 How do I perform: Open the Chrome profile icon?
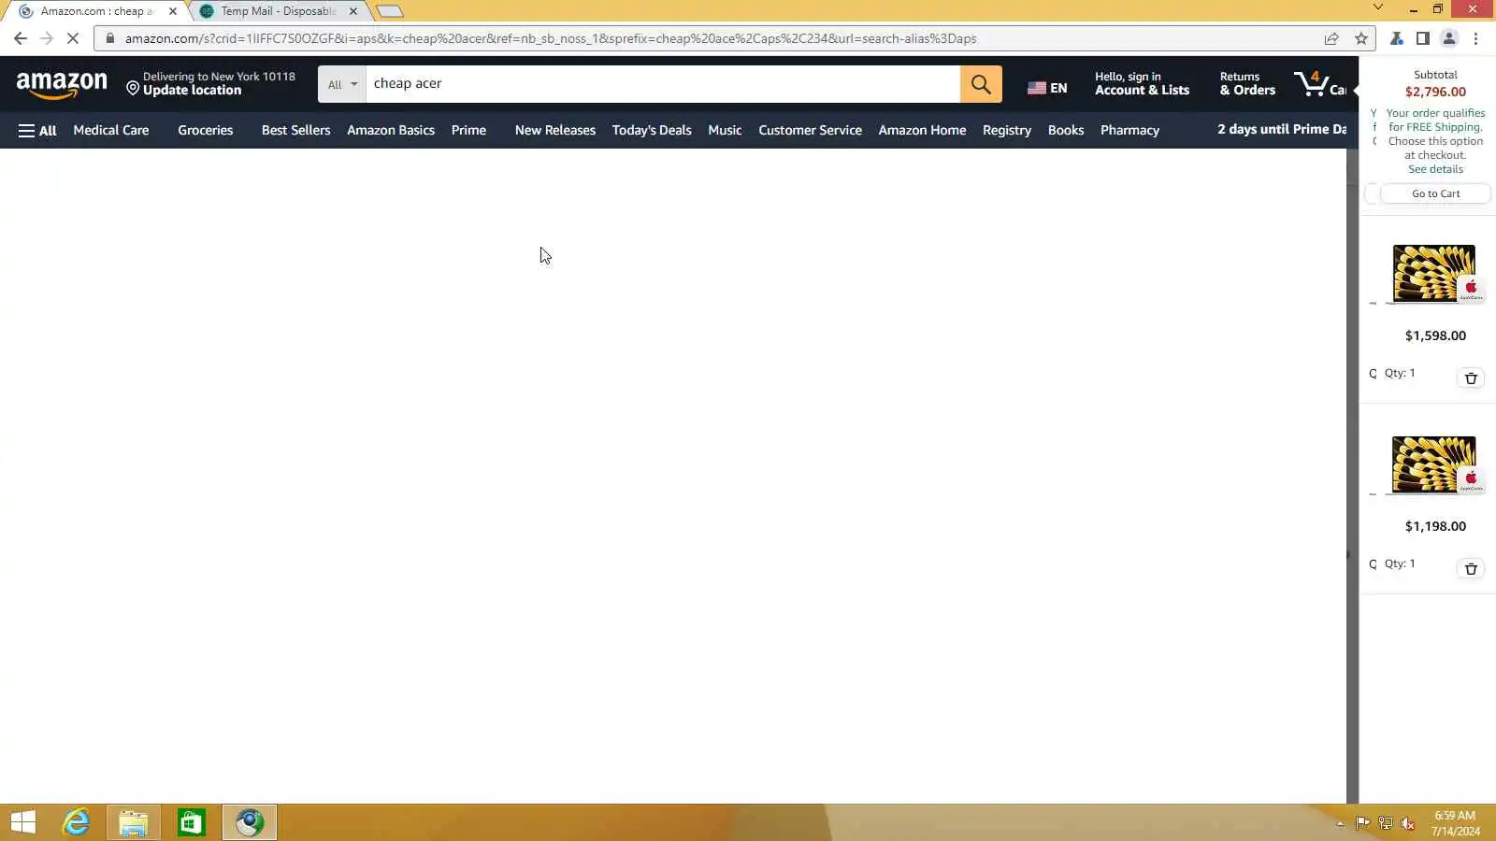pos(1448,38)
